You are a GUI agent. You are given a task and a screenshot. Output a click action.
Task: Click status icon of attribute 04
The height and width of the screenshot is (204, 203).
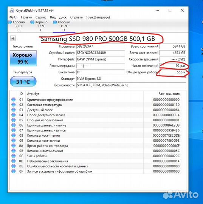click(x=13, y=115)
